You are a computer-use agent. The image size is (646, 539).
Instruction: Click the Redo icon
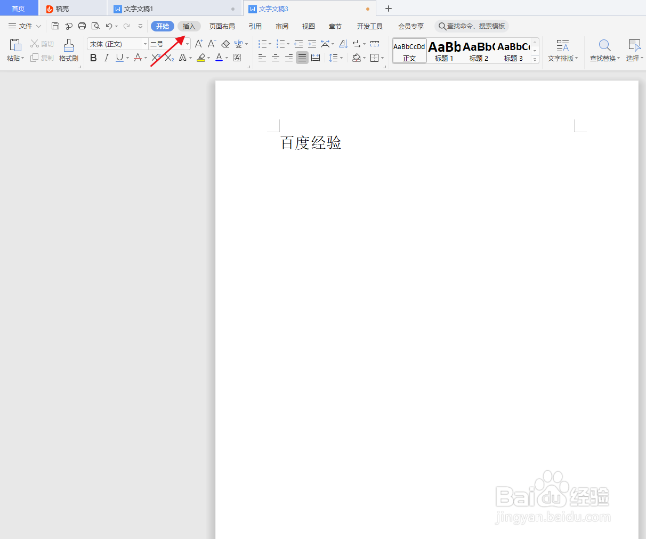pos(126,26)
